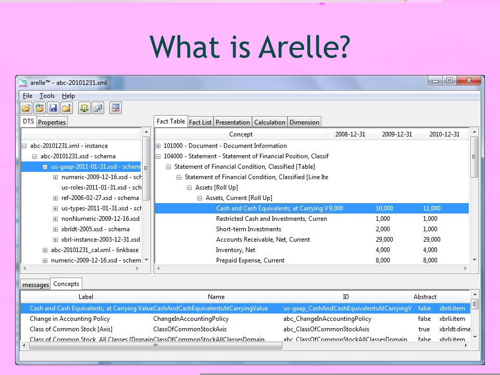Expand ref-2006-02-27.xsd schema node
This screenshot has width=500, height=375.
point(56,198)
